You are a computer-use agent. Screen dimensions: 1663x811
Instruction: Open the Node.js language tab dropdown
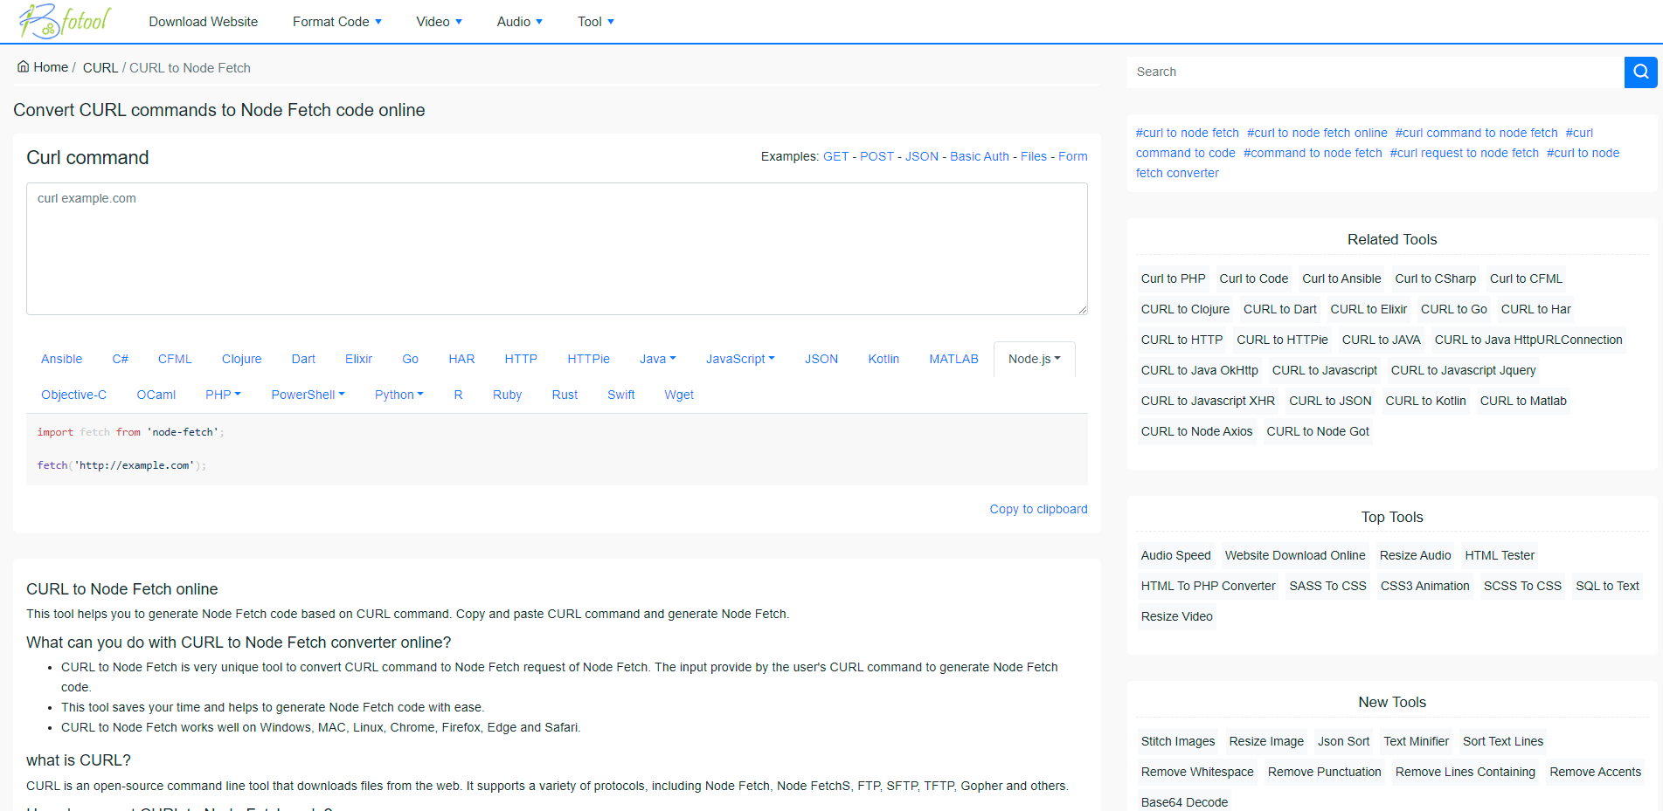1034,359
